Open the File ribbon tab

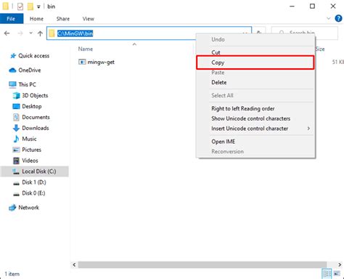pyautogui.click(x=12, y=19)
